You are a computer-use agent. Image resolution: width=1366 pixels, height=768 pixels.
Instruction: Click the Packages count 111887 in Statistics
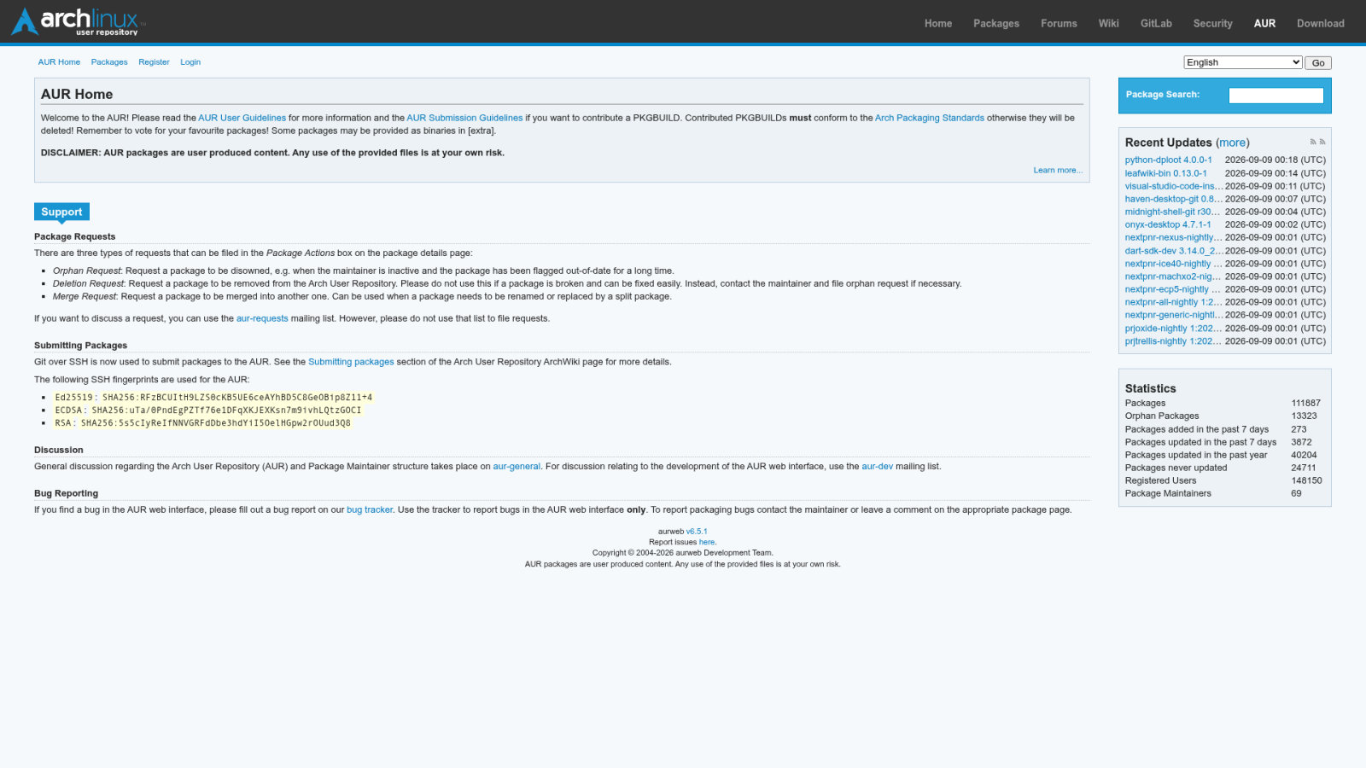click(1305, 403)
